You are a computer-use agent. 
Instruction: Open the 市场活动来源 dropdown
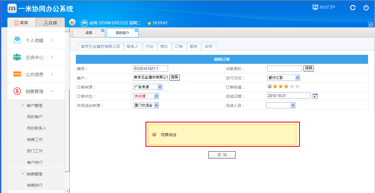(x=146, y=105)
